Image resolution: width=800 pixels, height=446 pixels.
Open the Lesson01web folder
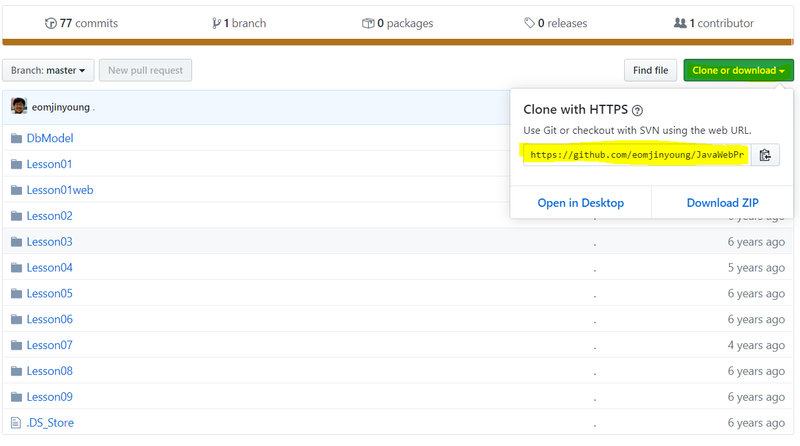coord(60,189)
